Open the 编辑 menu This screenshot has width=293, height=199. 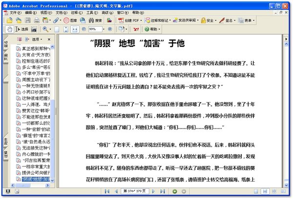click(31, 13)
